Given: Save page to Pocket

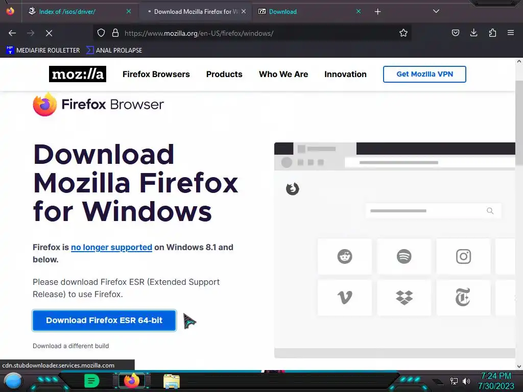Looking at the screenshot, I should (x=455, y=33).
